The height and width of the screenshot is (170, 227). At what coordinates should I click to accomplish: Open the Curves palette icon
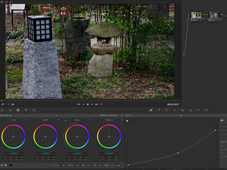coord(151,110)
